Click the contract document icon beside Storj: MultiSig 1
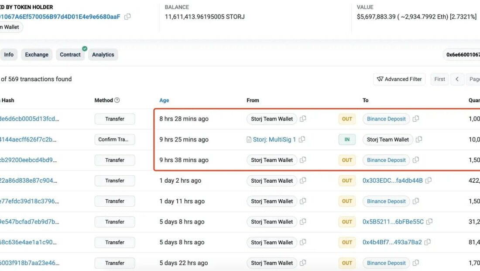Screen dimensions: 480x271 click(249, 139)
